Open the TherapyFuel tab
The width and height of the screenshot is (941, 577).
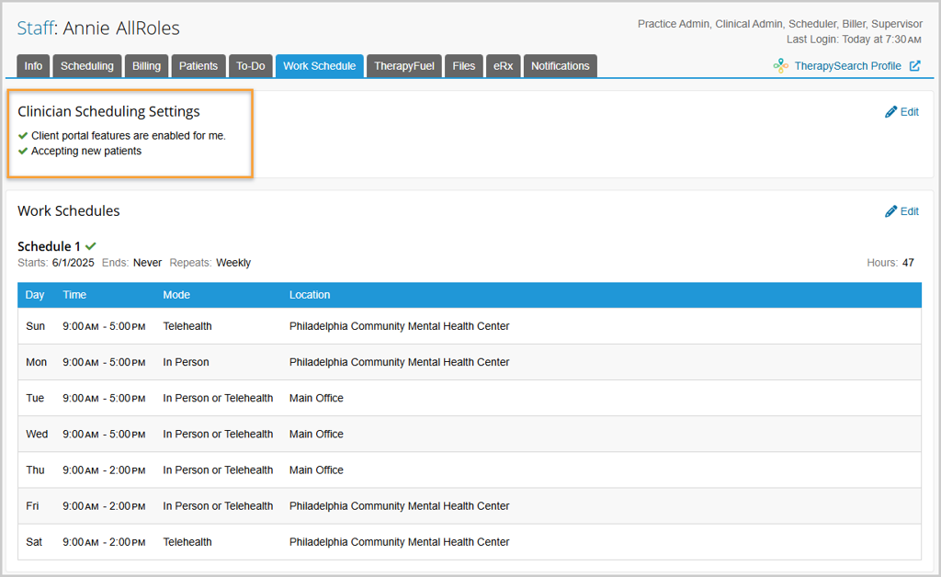404,66
